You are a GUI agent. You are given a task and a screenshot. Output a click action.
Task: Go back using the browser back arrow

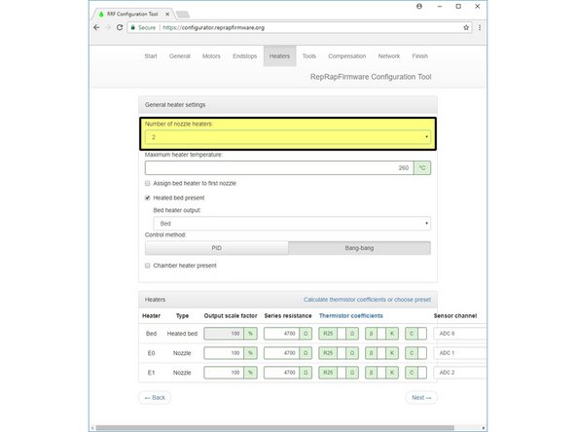coord(96,27)
